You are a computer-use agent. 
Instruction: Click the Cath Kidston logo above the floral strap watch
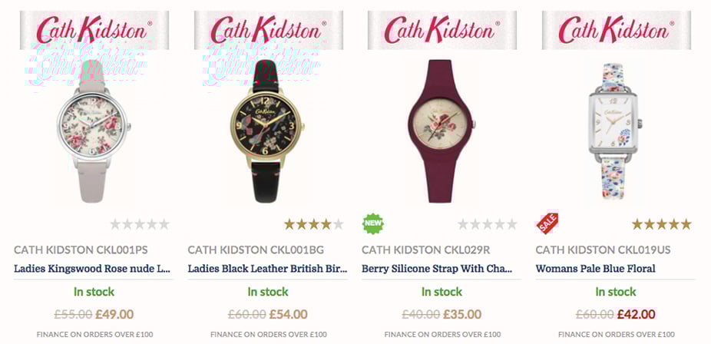617,31
